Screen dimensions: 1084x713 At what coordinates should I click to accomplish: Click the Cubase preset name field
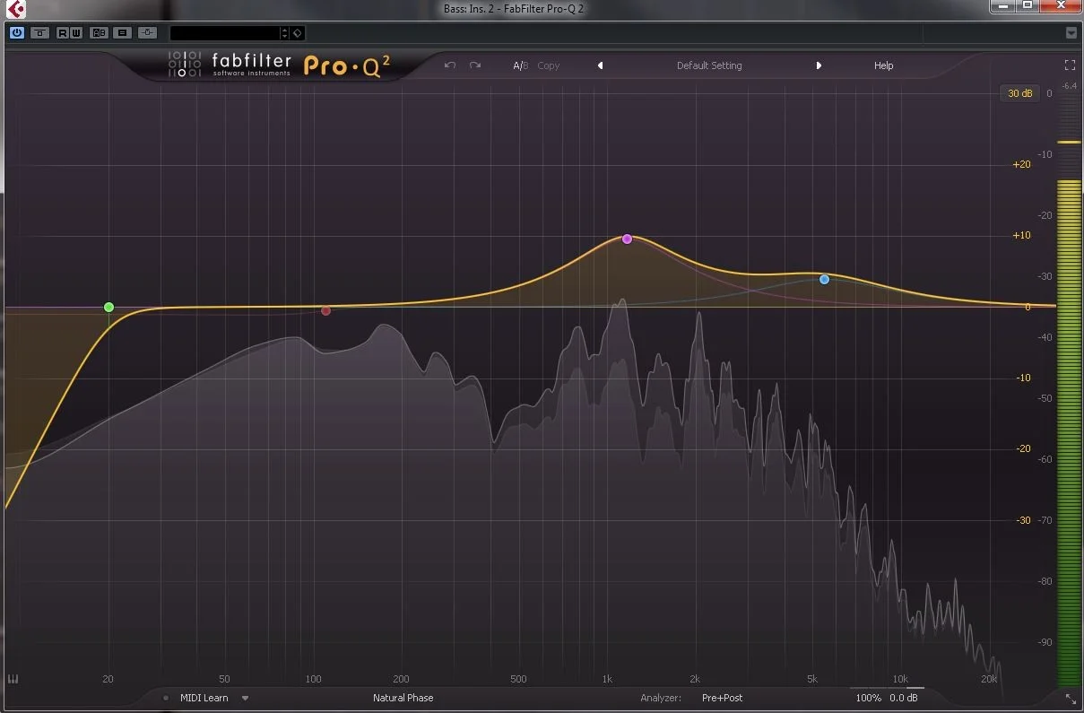(x=225, y=33)
